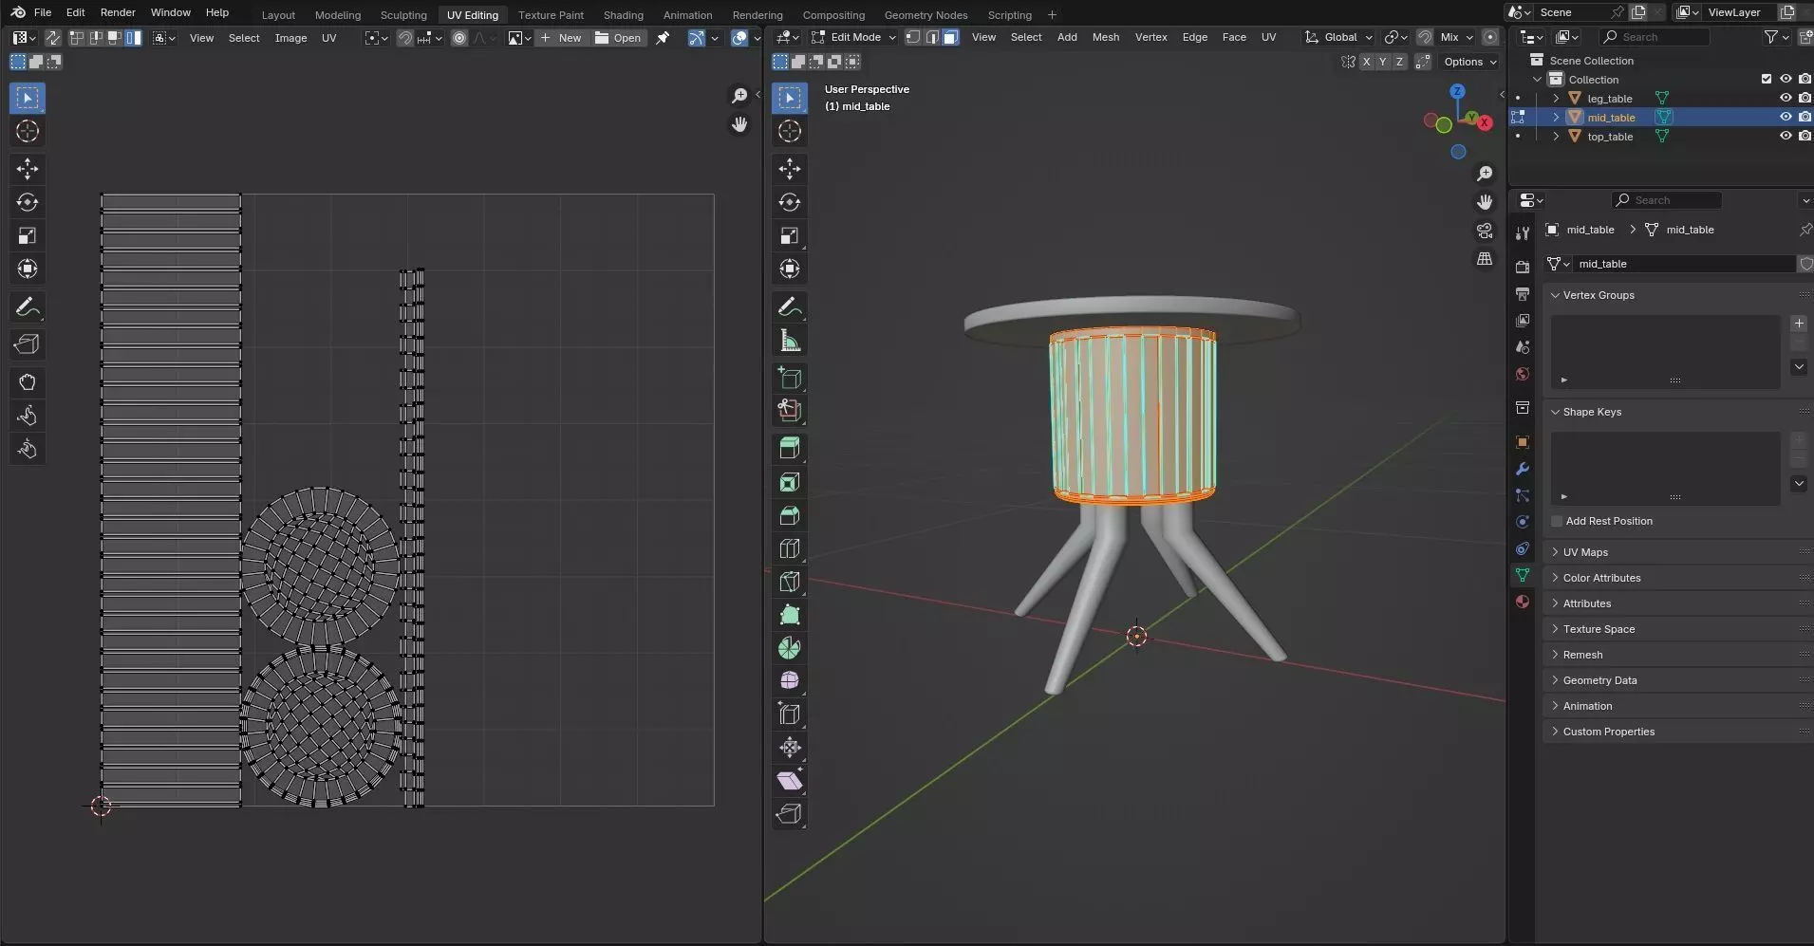
Task: Hide mid_table in viewport
Action: click(x=1786, y=117)
